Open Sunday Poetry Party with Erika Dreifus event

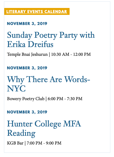coord(51,40)
